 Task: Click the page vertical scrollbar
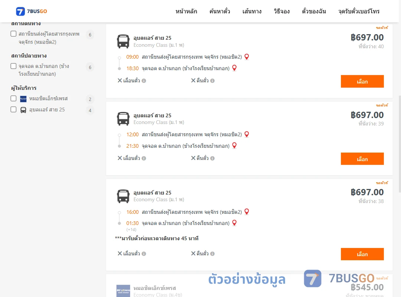coord(400,144)
